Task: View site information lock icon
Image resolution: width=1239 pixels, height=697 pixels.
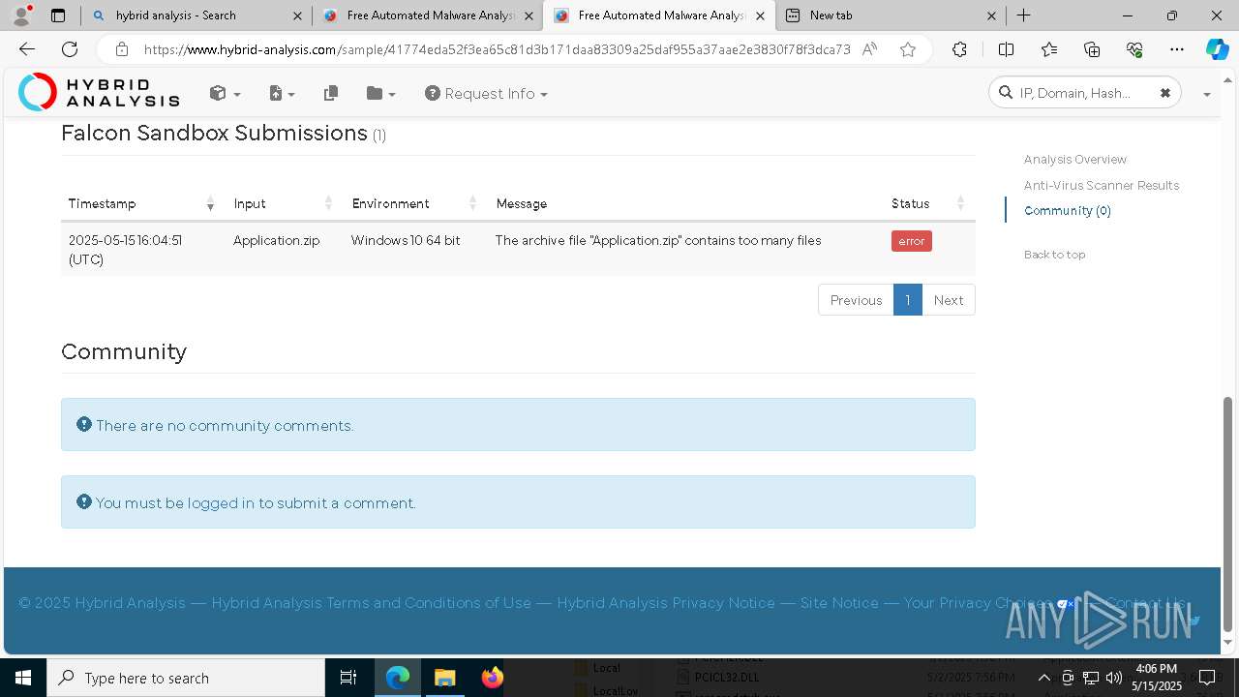Action: [121, 49]
